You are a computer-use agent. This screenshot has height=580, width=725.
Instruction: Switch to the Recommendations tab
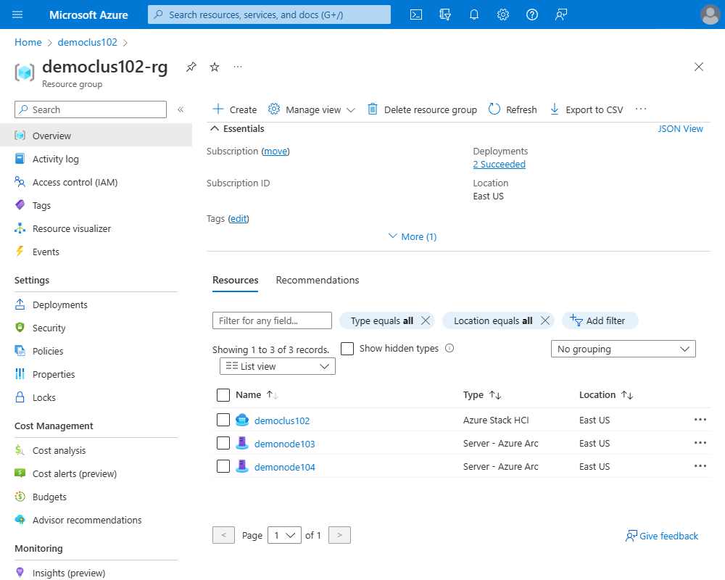coord(318,281)
